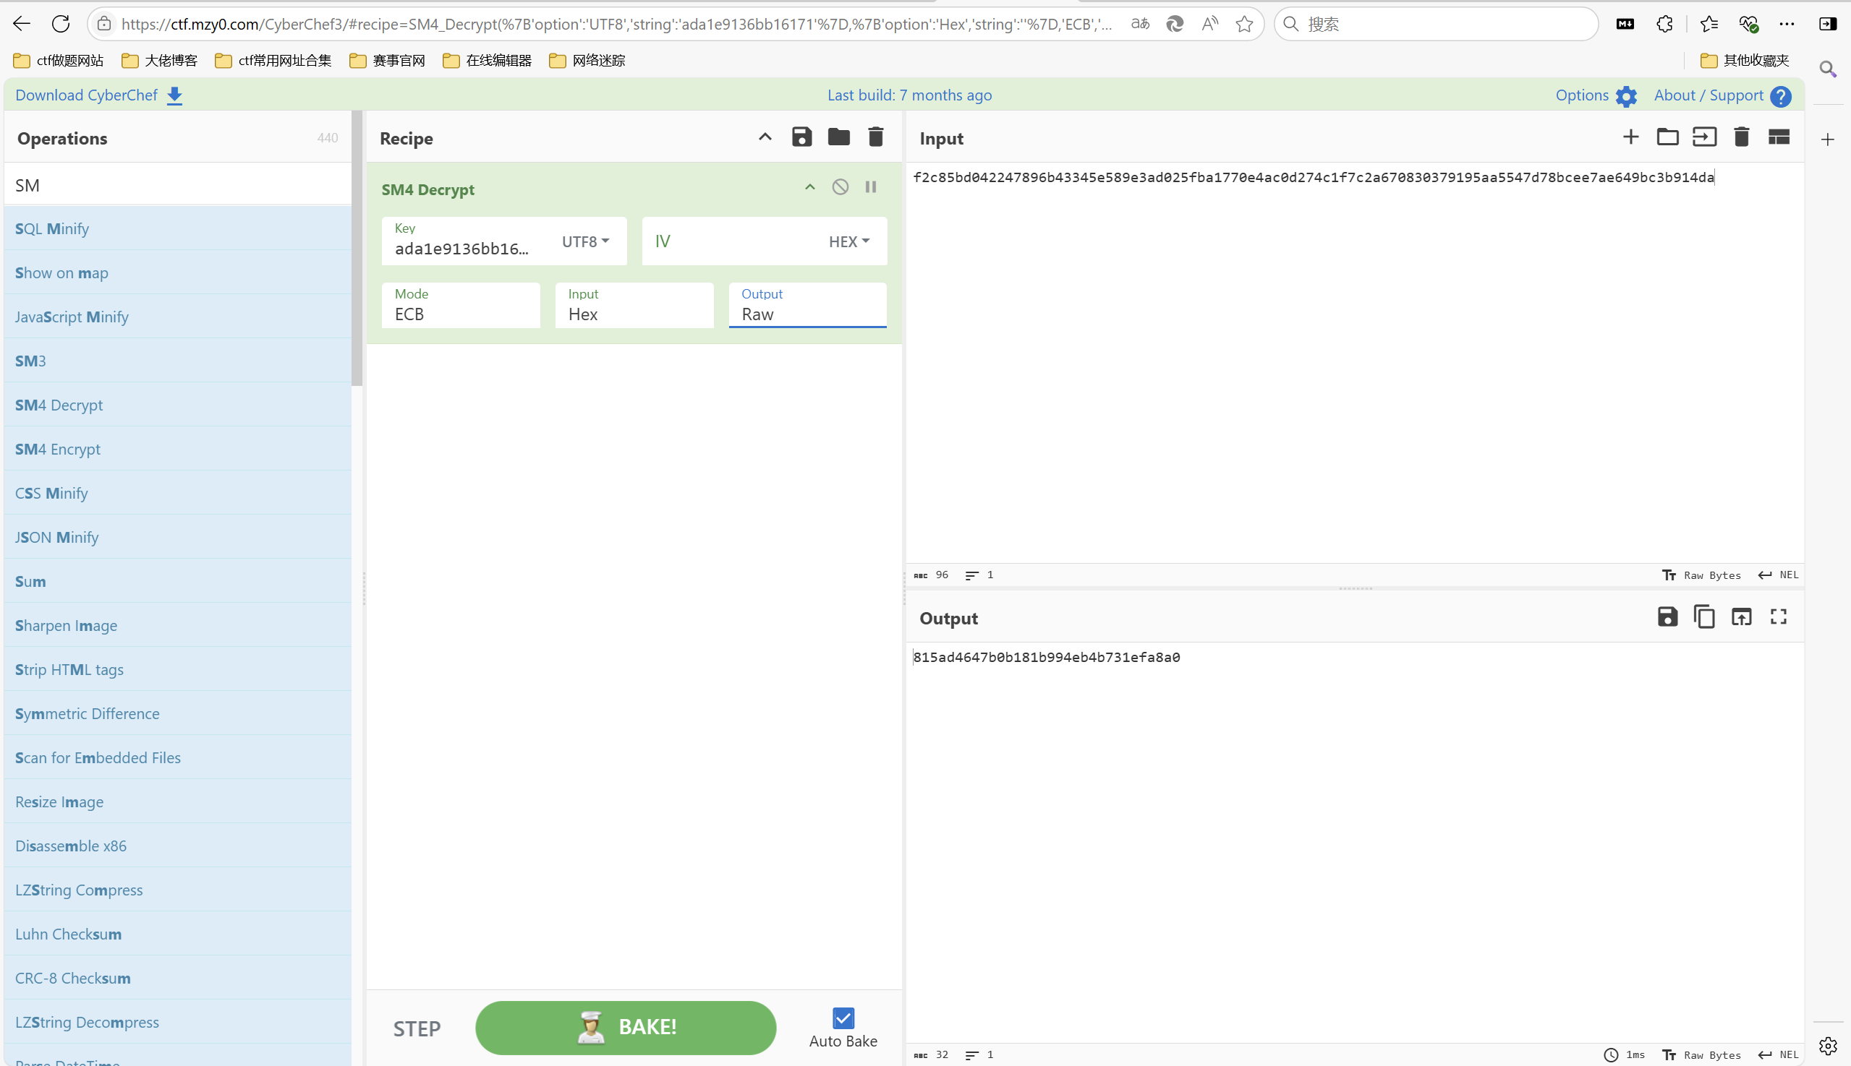Toggle the Auto Bake checkbox
The image size is (1851, 1066).
(843, 1018)
